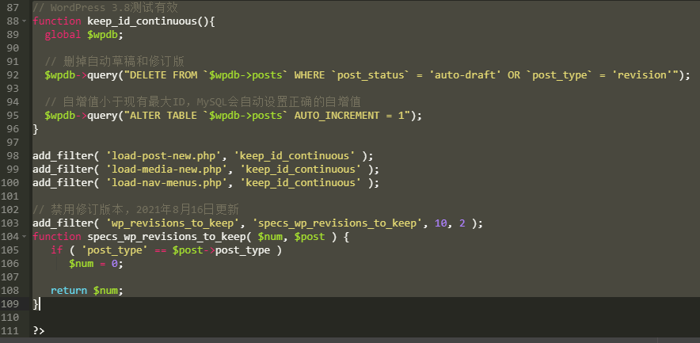
Task: Click 'specs_wp_revisions_to_keep' string on line 103
Action: tap(337, 223)
